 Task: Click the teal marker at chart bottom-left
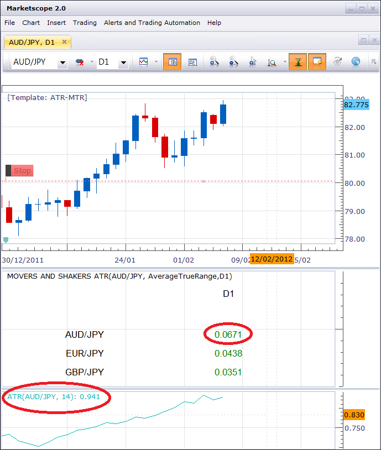pos(6,240)
